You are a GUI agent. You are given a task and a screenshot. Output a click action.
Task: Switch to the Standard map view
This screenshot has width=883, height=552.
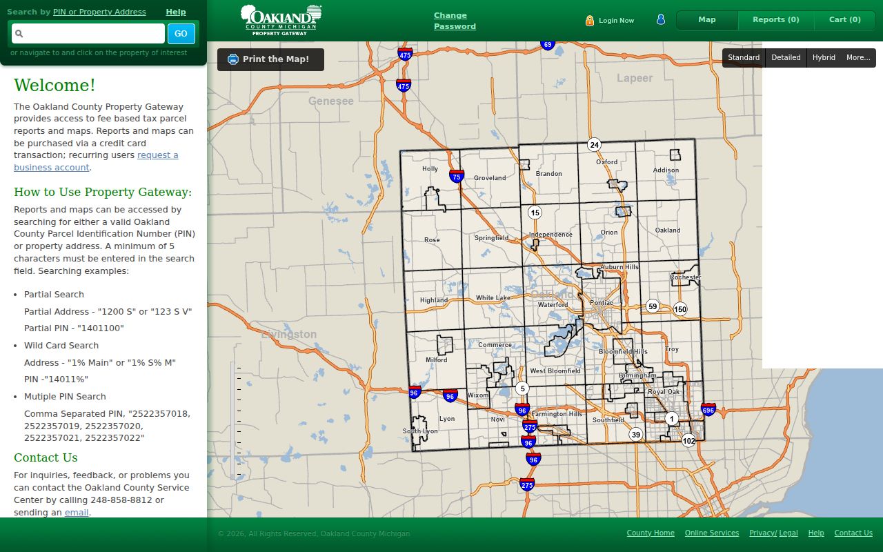744,58
